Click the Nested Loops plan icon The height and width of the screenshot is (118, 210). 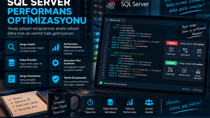[184, 71]
